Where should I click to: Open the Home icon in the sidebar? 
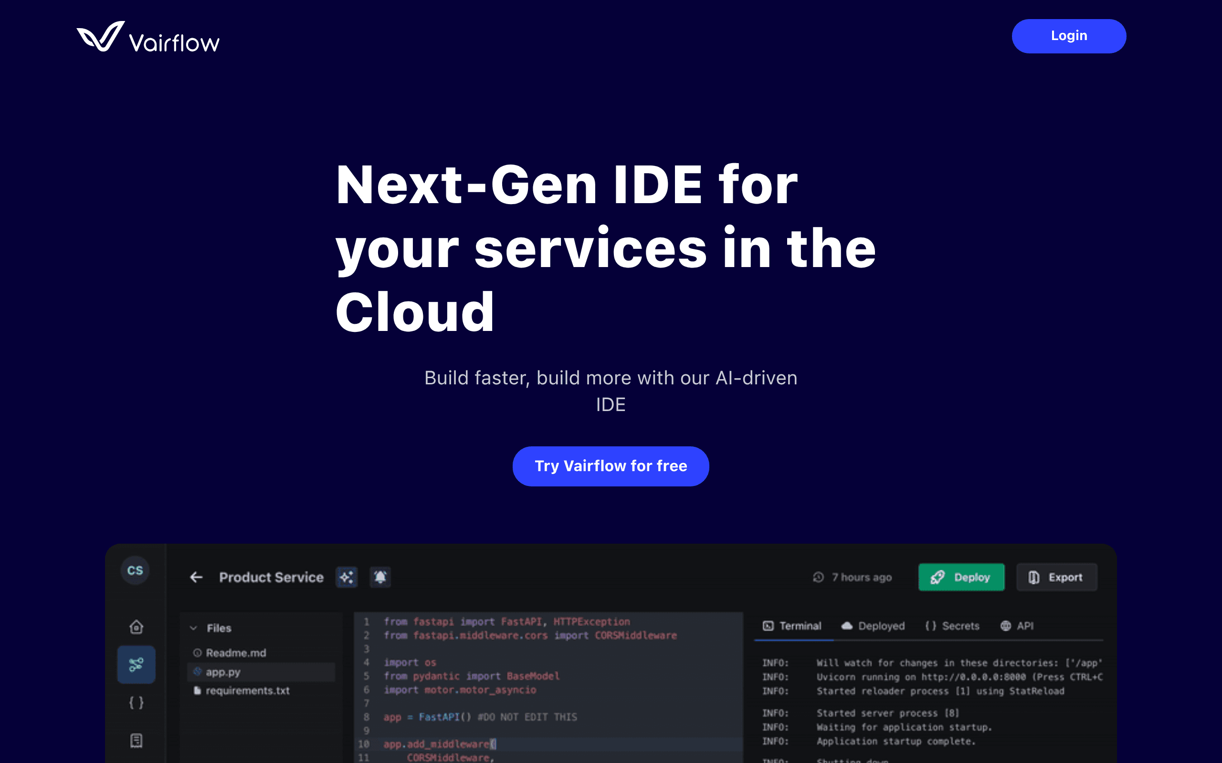click(137, 627)
